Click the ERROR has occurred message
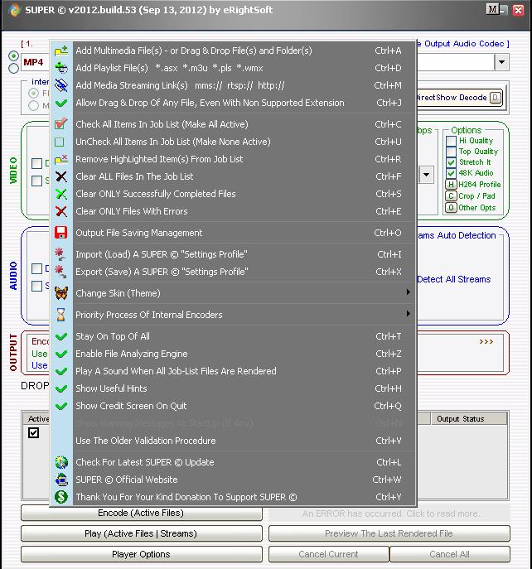The width and height of the screenshot is (532, 569). [x=389, y=514]
